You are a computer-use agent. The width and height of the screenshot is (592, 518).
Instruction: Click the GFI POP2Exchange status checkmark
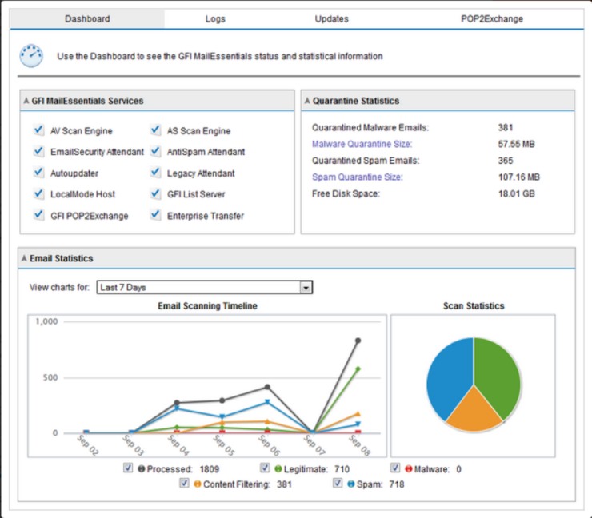tap(38, 215)
